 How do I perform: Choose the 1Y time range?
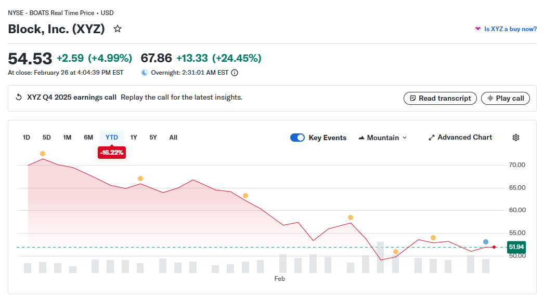pos(134,138)
